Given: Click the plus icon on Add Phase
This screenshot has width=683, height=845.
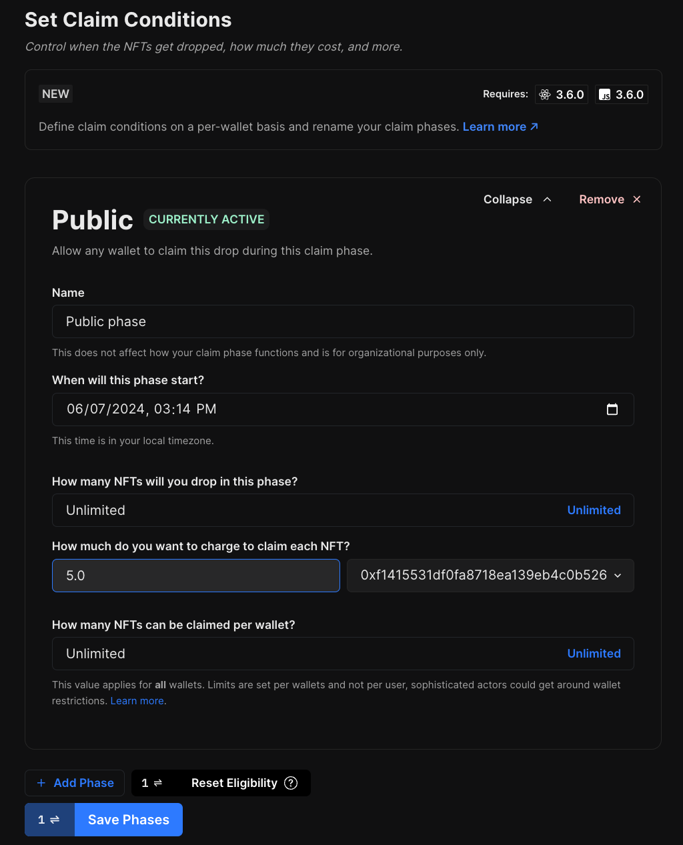Looking at the screenshot, I should pos(41,783).
